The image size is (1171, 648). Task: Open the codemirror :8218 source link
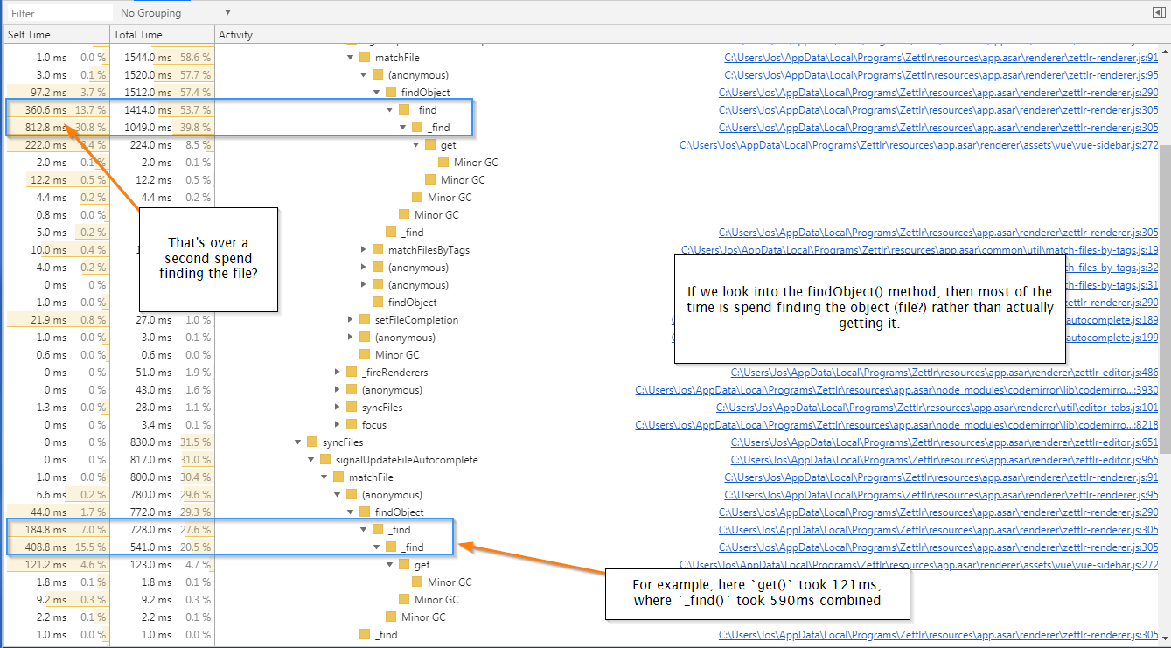click(897, 424)
